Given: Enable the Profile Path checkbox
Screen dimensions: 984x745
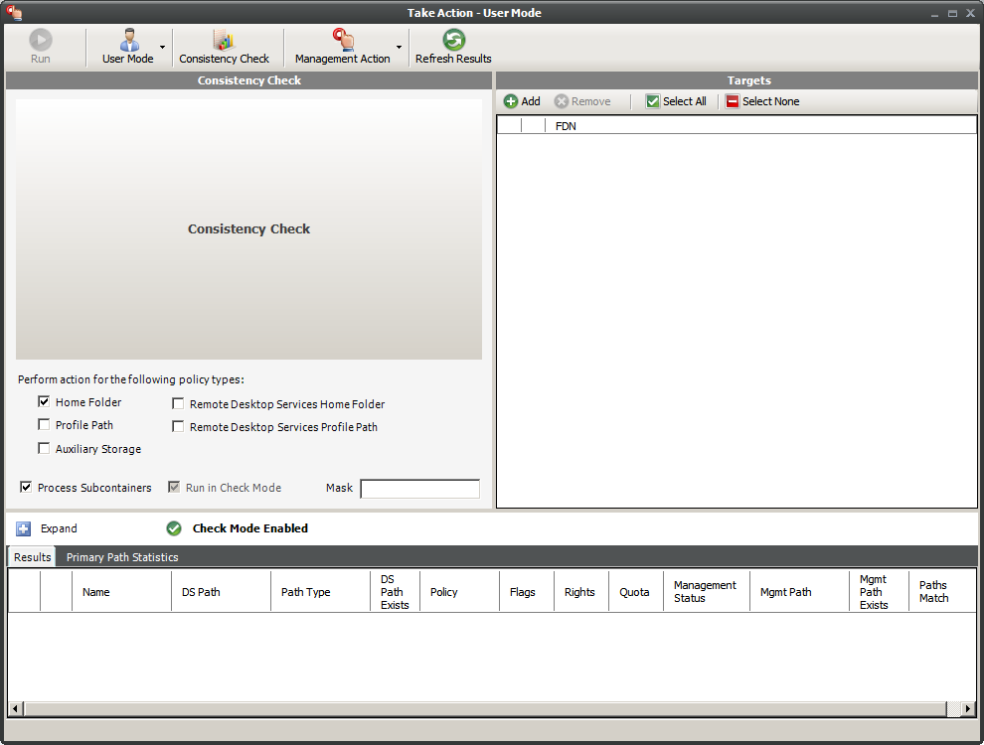Looking at the screenshot, I should point(44,424).
